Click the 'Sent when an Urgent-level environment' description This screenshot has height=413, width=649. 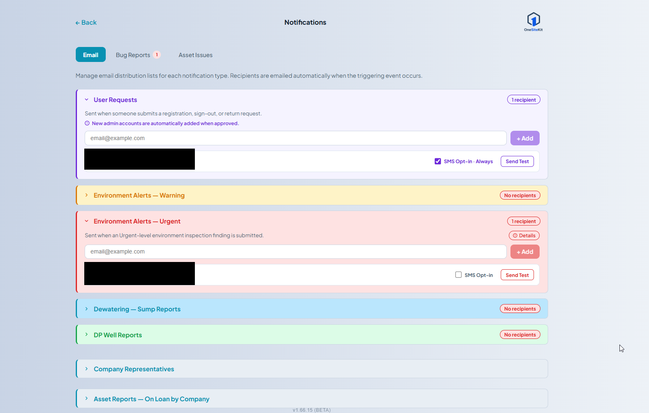click(x=174, y=235)
